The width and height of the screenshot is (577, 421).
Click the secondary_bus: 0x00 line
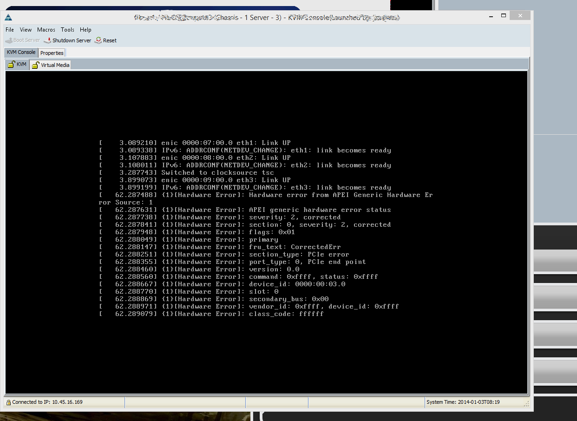click(214, 299)
